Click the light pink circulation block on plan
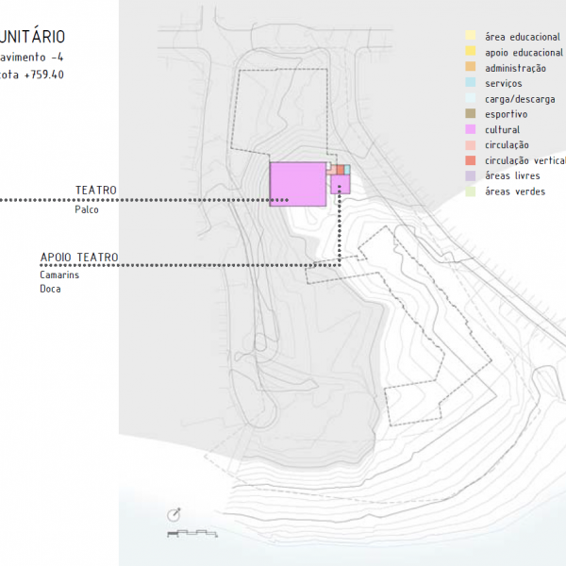Viewport: 566px width, 566px height. pos(331,170)
